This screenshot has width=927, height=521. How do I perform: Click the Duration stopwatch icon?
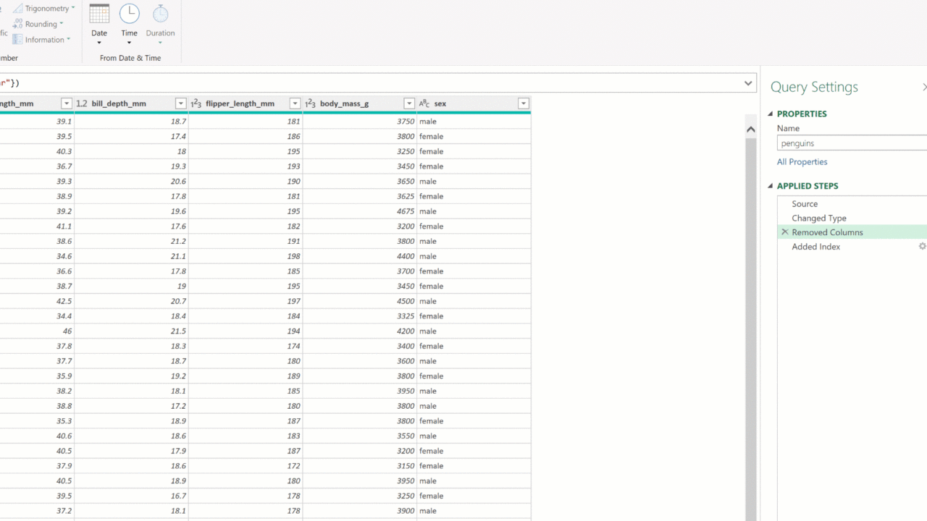(160, 14)
